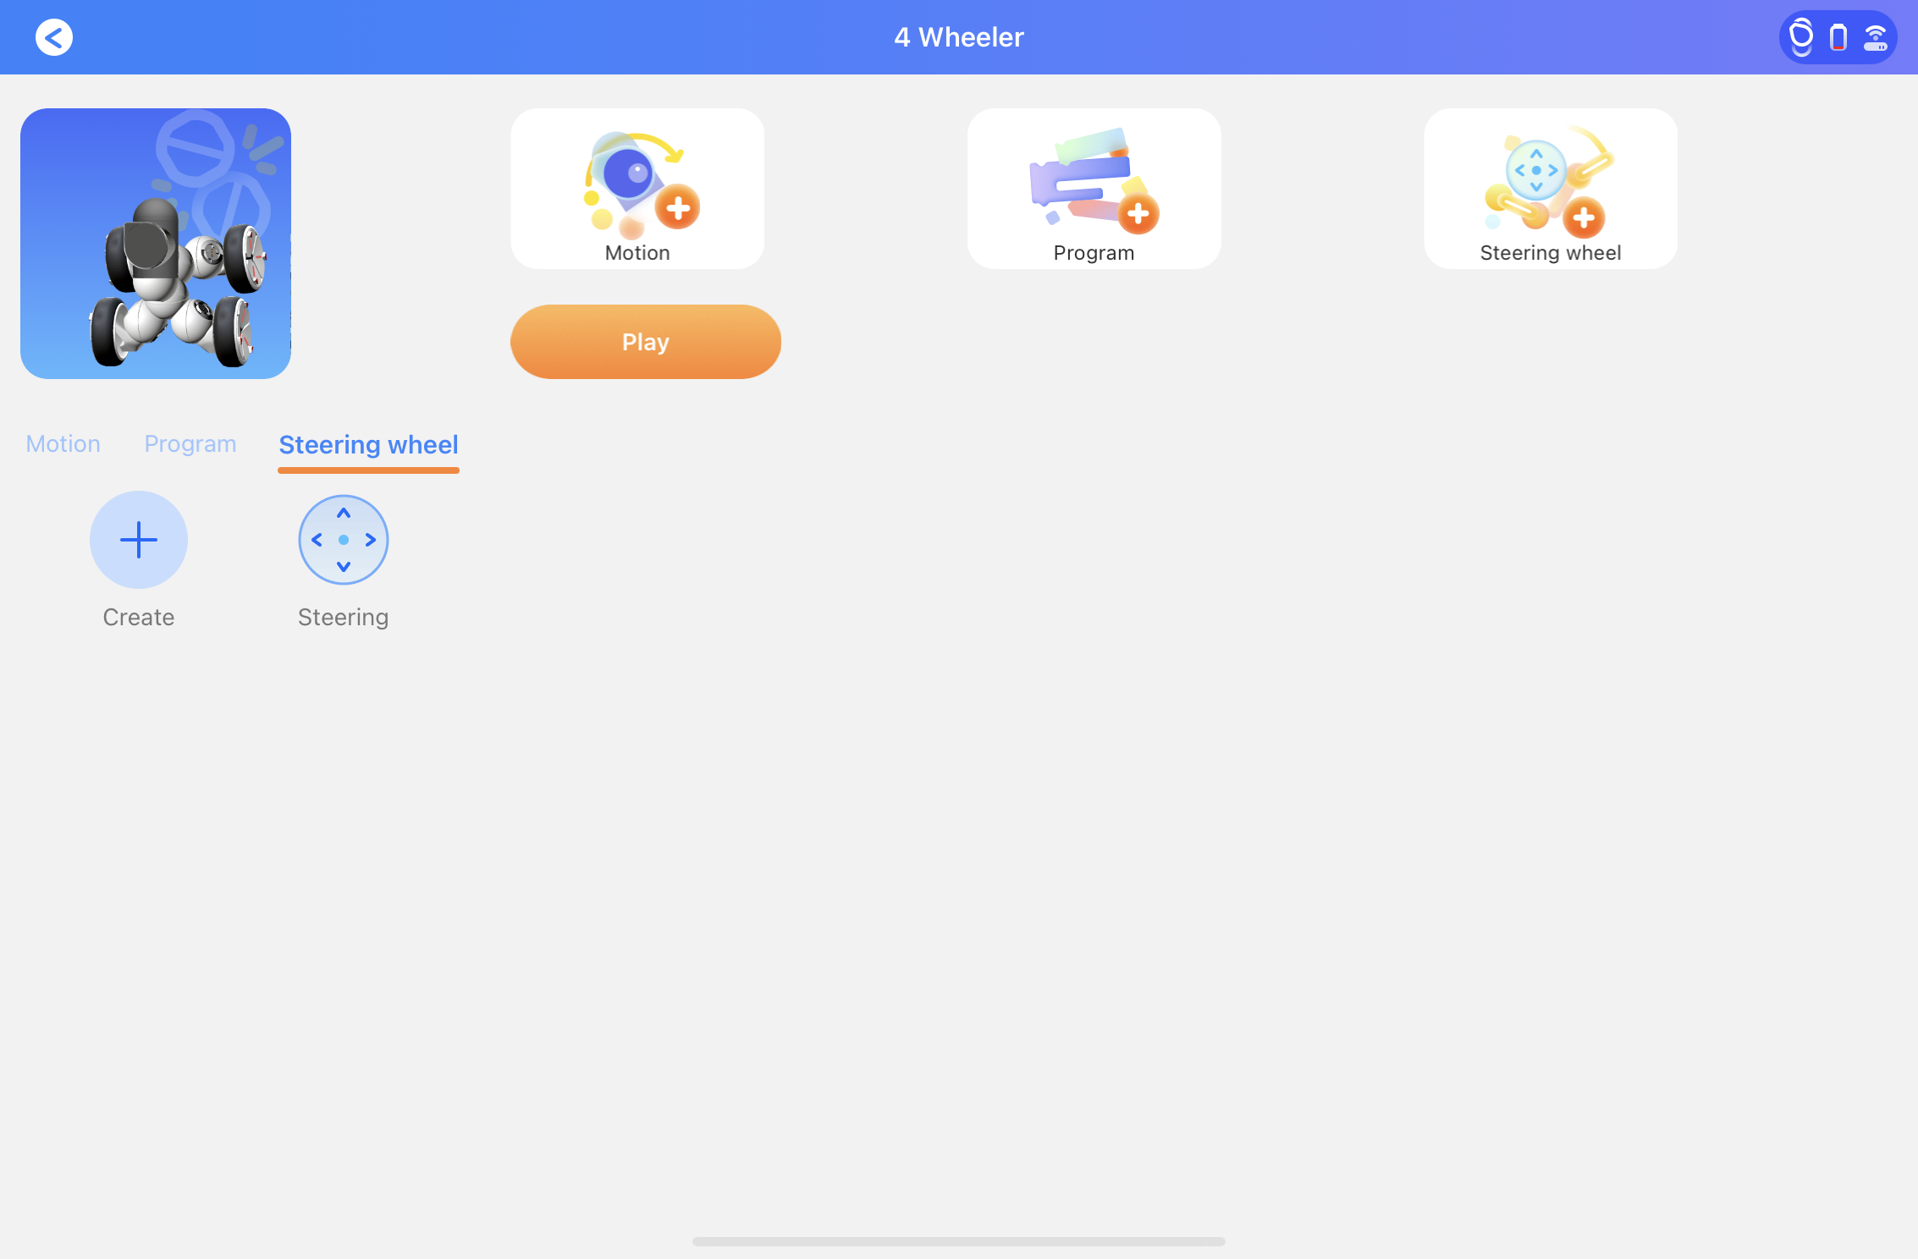Press the Play button
The image size is (1918, 1259).
click(x=645, y=340)
